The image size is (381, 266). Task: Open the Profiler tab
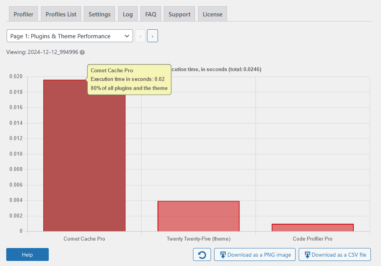[x=23, y=14]
